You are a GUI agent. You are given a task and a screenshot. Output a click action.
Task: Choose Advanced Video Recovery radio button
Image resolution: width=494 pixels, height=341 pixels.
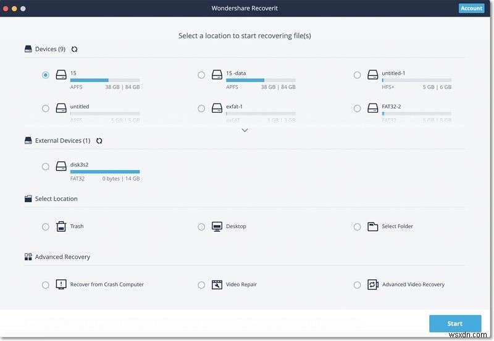[357, 285]
